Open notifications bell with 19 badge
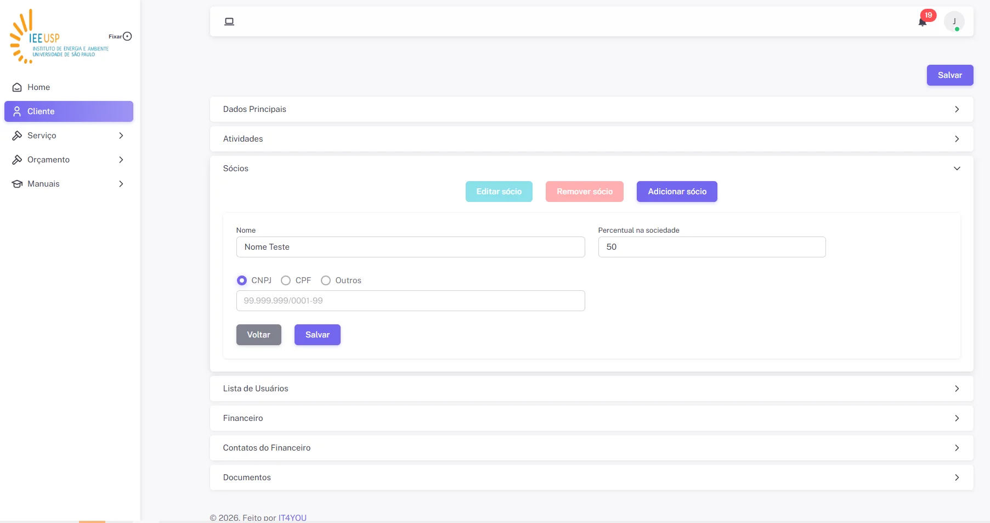This screenshot has width=990, height=523. (x=923, y=22)
